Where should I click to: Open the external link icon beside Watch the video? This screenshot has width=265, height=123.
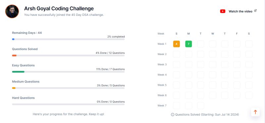click(255, 11)
